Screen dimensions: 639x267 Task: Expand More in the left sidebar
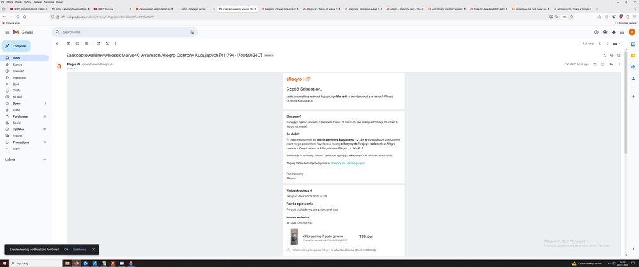click(x=16, y=148)
